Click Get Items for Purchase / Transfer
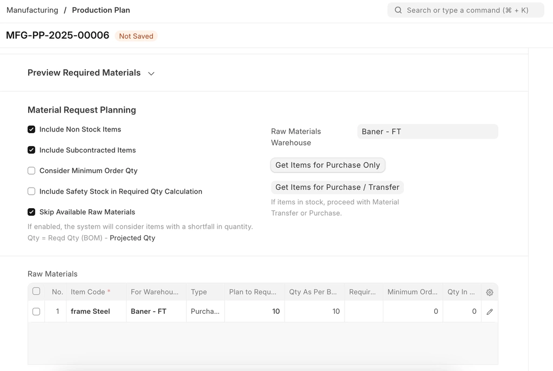The width and height of the screenshot is (553, 371). (x=337, y=187)
